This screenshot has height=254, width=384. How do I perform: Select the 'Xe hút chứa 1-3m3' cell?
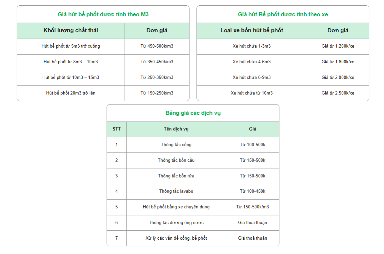click(x=252, y=46)
